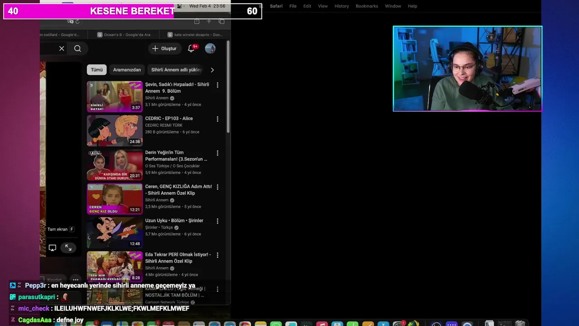Open the three-dot more actions under the video
The width and height of the screenshot is (579, 326).
(x=76, y=280)
